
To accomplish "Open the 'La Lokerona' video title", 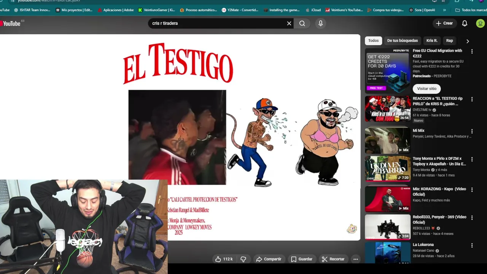I will point(423,245).
